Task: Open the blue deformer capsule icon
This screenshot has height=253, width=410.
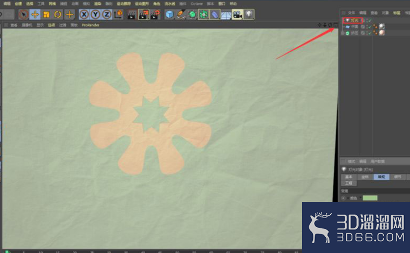Action: tap(215, 15)
